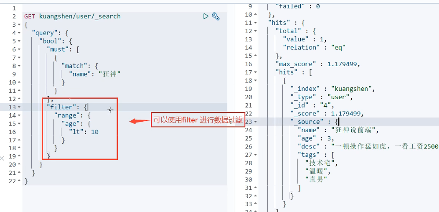Viewport: 439px width, 212px height.
Task: Click the "bool" key in request
Action: click(x=50, y=41)
